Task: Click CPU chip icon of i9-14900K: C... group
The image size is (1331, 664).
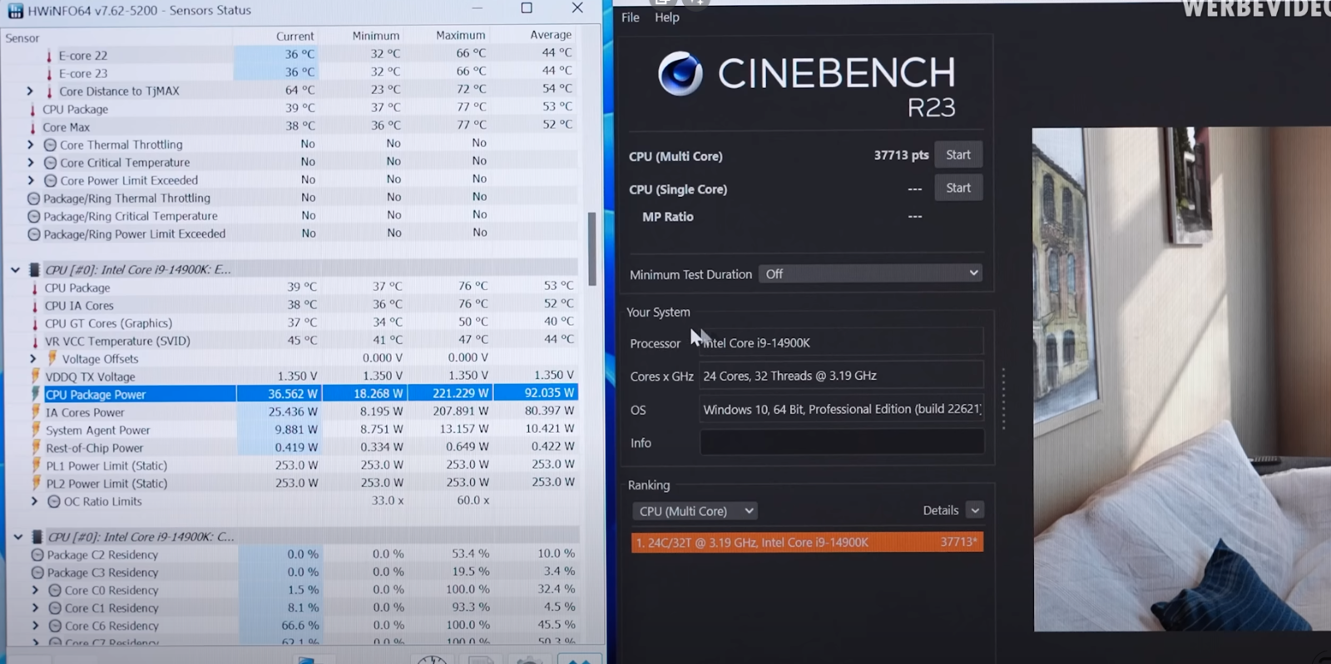Action: pyautogui.click(x=37, y=537)
